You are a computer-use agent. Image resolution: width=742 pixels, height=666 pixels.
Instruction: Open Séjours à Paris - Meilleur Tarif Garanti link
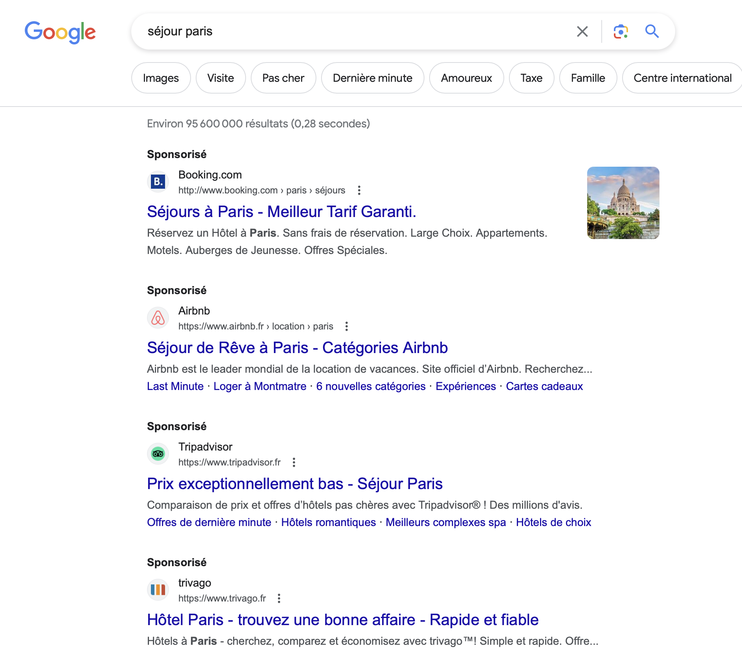281,212
